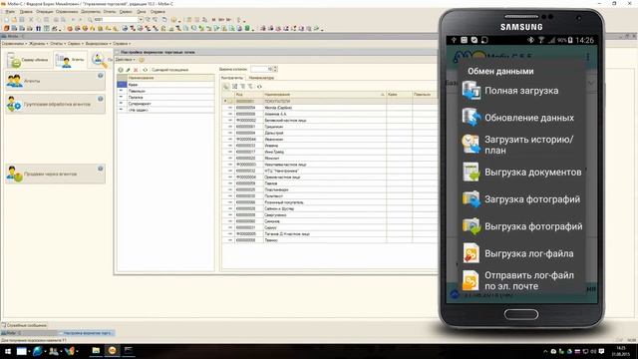Tap Выгрузка лог-файла on the phone
This screenshot has height=359, width=638.
coord(521,253)
